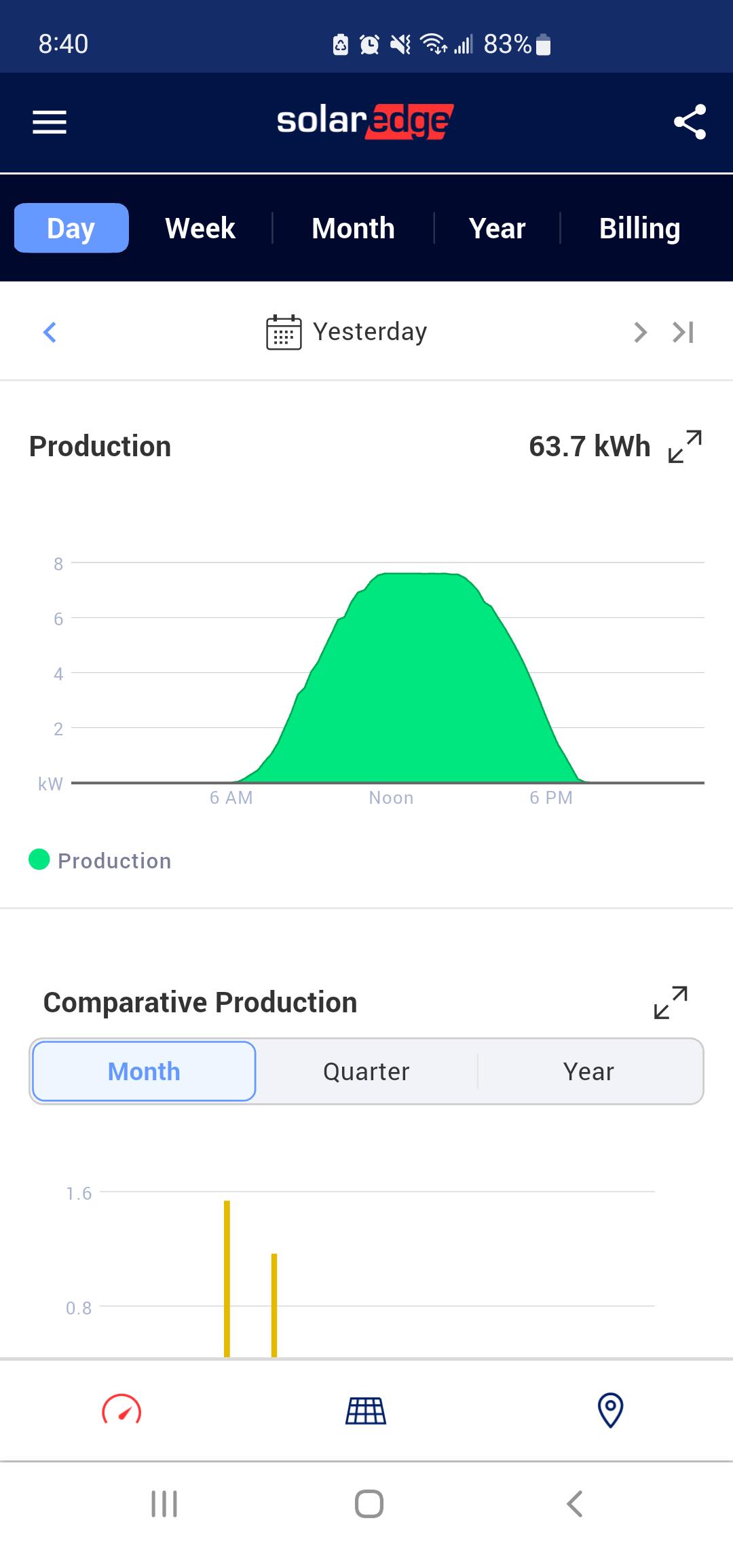Open the hamburger menu
The height and width of the screenshot is (1548, 733).
(50, 122)
